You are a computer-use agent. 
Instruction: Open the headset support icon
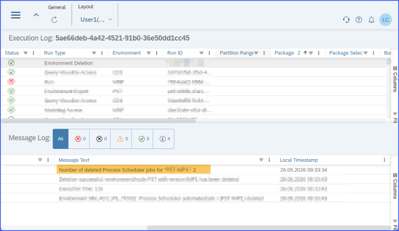[x=346, y=19]
